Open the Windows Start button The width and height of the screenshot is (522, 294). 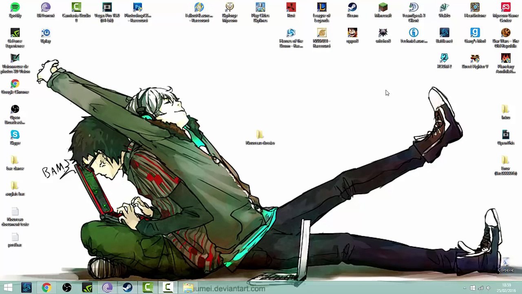8,288
